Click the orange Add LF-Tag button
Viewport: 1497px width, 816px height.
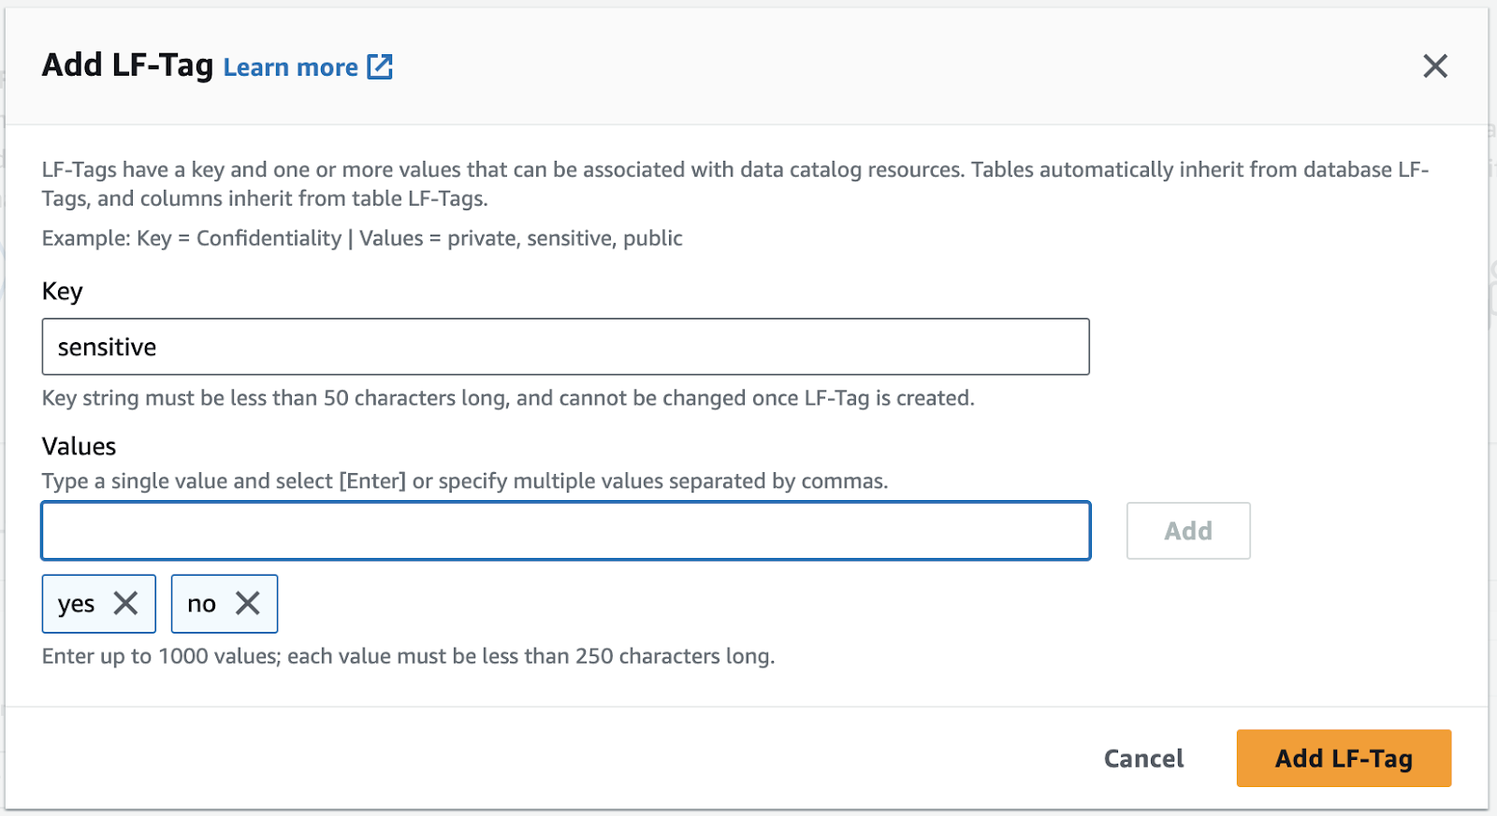pos(1344,758)
